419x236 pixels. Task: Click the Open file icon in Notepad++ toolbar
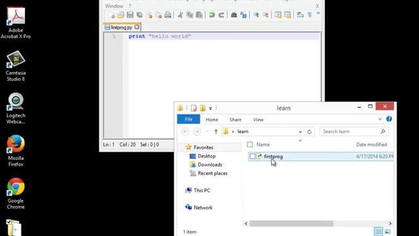120,15
